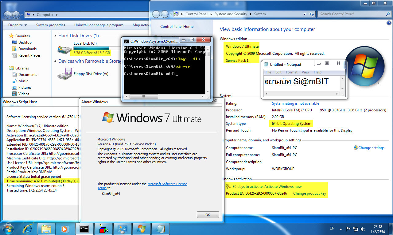Open help in the System control panel
The image size is (393, 235).
[389, 23]
